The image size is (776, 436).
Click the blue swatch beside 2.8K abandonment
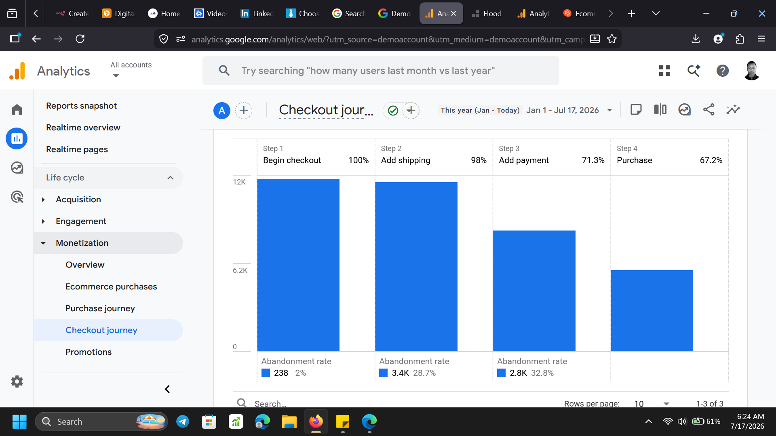click(x=502, y=373)
